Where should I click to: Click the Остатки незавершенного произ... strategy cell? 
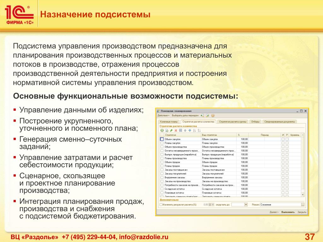[183, 151]
